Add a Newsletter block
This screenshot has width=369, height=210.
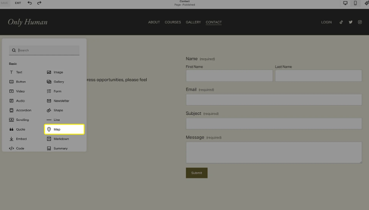pos(61,101)
